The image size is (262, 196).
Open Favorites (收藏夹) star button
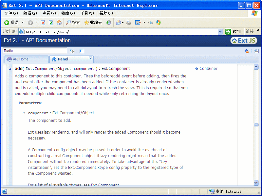point(93,23)
